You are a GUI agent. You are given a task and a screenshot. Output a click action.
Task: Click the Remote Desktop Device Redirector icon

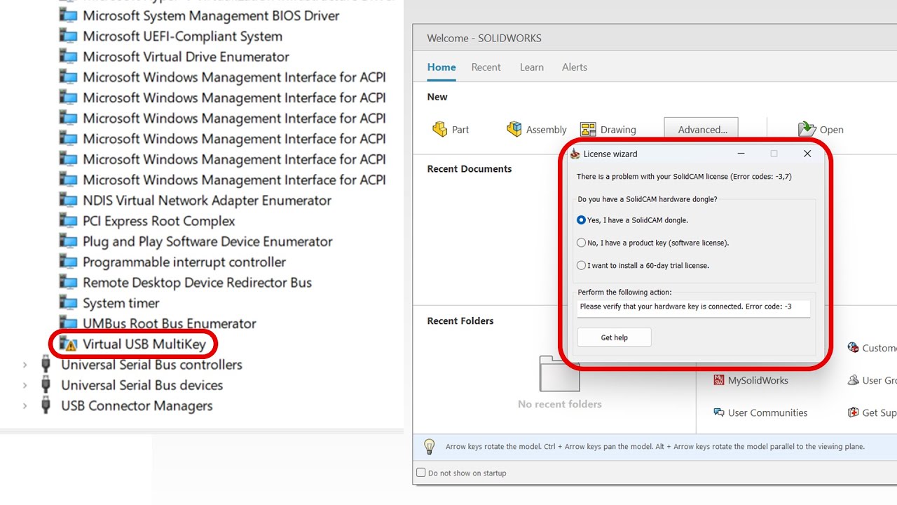tap(68, 283)
